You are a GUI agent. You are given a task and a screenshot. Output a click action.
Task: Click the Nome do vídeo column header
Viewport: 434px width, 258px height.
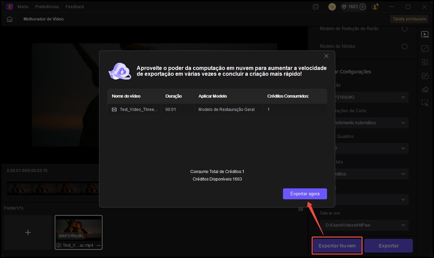[126, 96]
